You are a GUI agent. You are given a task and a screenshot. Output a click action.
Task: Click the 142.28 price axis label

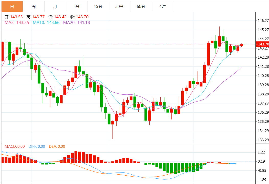click(x=263, y=57)
